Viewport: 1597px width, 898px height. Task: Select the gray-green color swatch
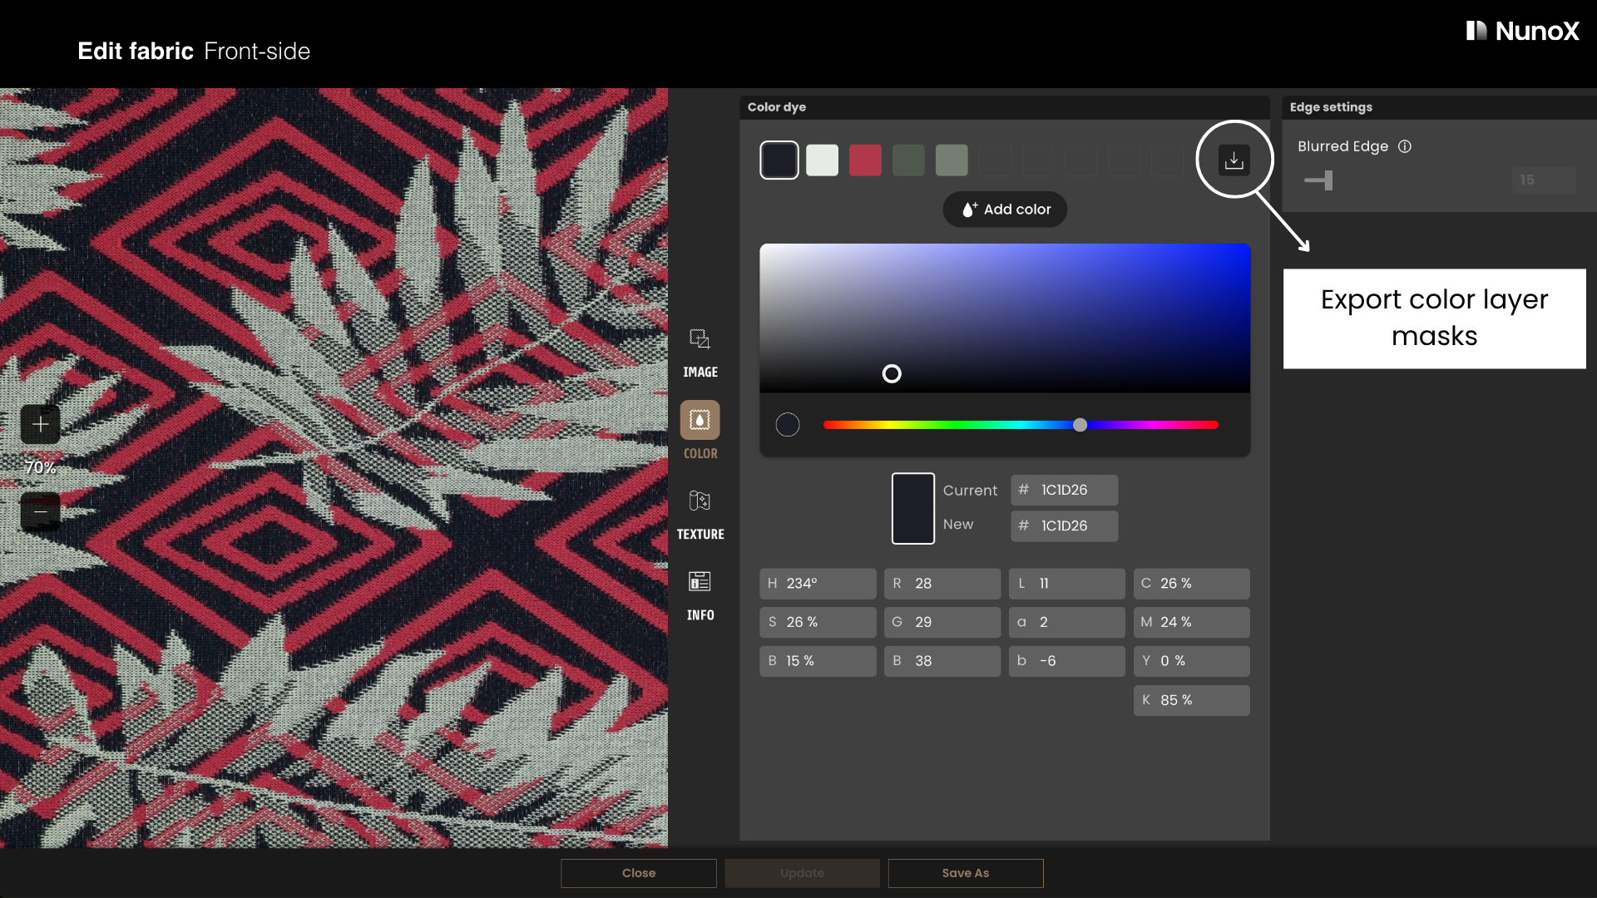(952, 160)
